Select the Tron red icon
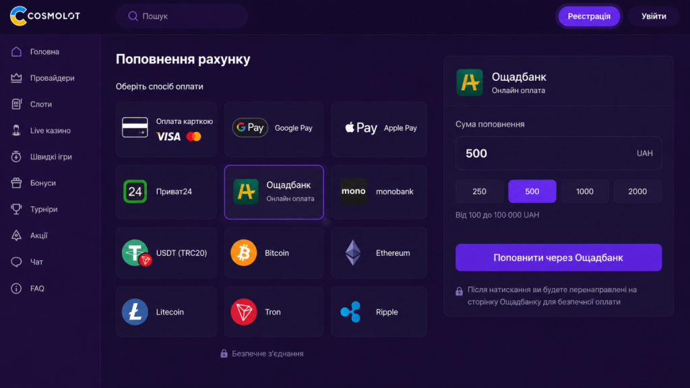 pos(243,312)
